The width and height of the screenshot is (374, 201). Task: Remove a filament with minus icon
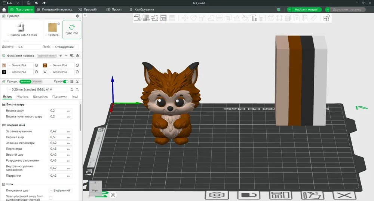click(x=66, y=56)
